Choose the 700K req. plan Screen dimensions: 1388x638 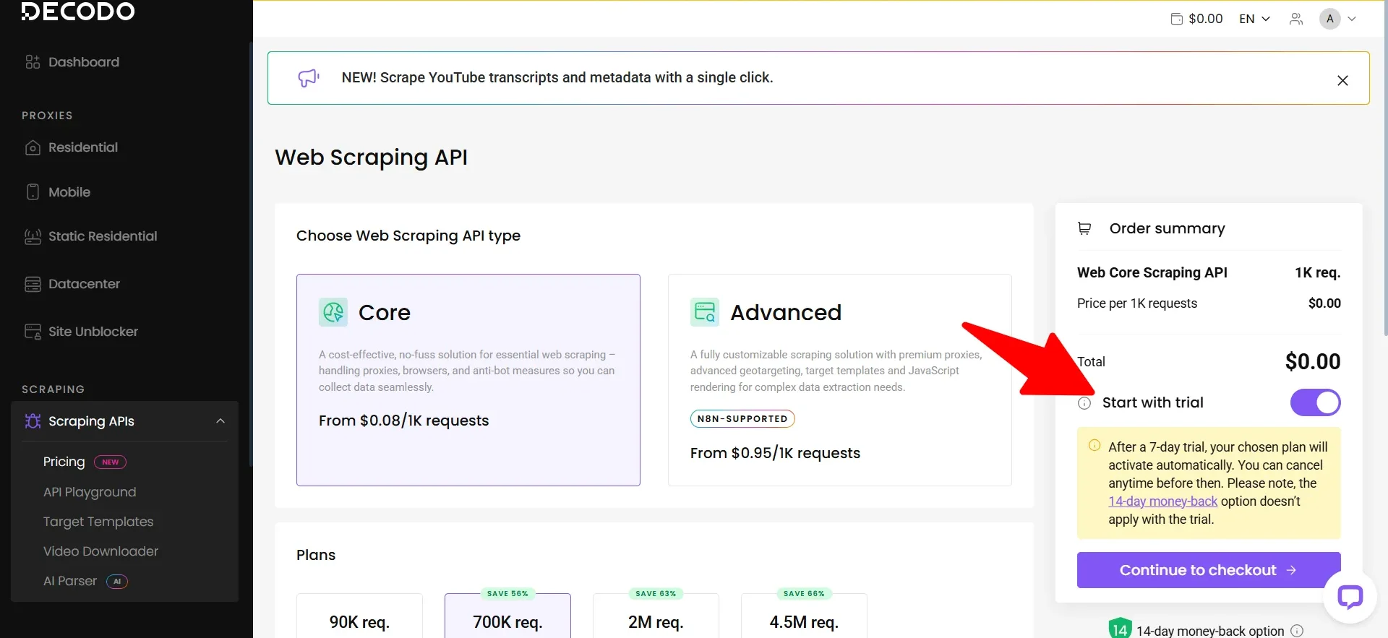(x=507, y=616)
